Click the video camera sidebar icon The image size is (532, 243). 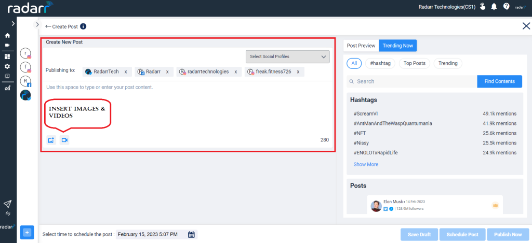(7, 46)
